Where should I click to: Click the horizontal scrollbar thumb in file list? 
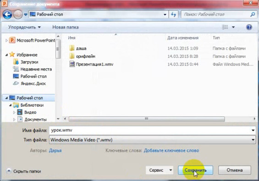[147, 119]
